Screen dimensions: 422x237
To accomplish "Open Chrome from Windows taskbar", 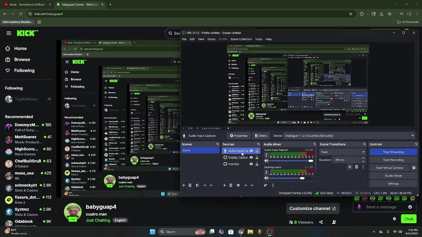I will [x=241, y=232].
